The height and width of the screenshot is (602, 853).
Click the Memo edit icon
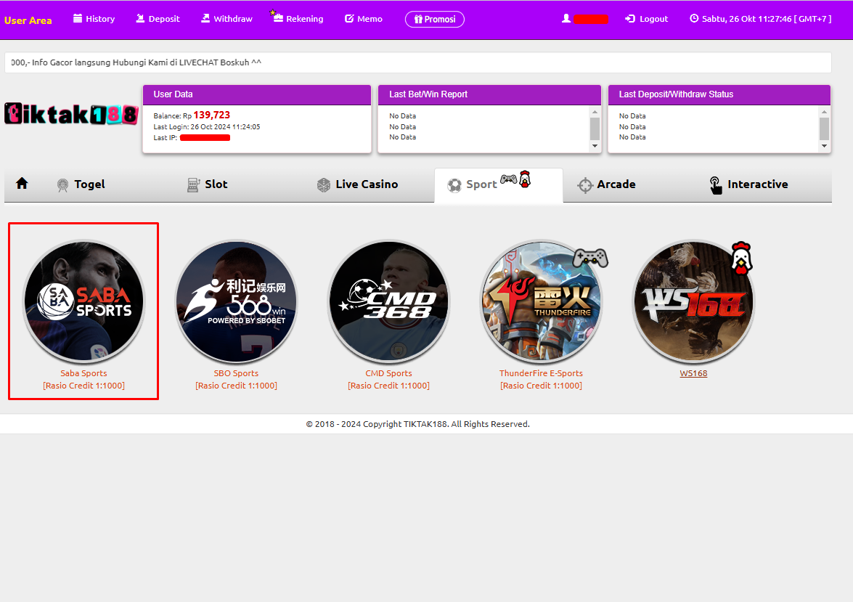coord(349,18)
